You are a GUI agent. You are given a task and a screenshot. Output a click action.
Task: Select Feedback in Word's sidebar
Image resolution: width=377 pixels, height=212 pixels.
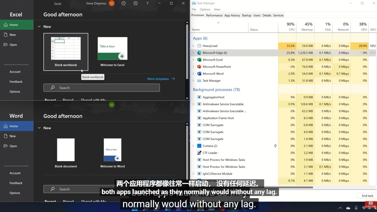click(x=16, y=183)
